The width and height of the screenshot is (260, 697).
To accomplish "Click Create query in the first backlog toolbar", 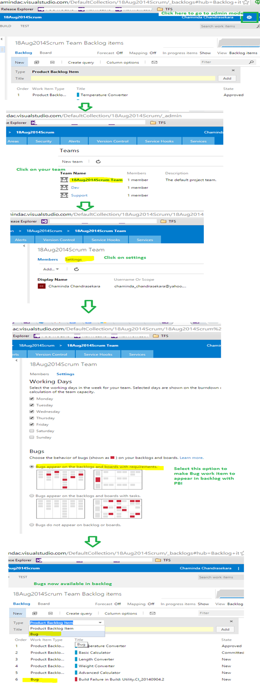I will [81, 62].
